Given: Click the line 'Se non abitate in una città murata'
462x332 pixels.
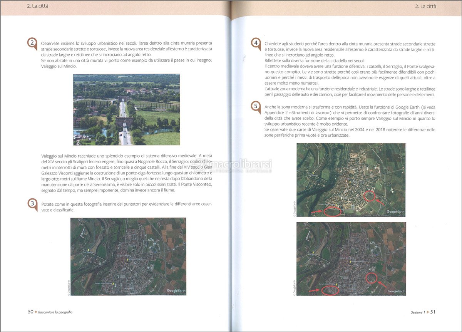Looking at the screenshot, I should 126,60.
